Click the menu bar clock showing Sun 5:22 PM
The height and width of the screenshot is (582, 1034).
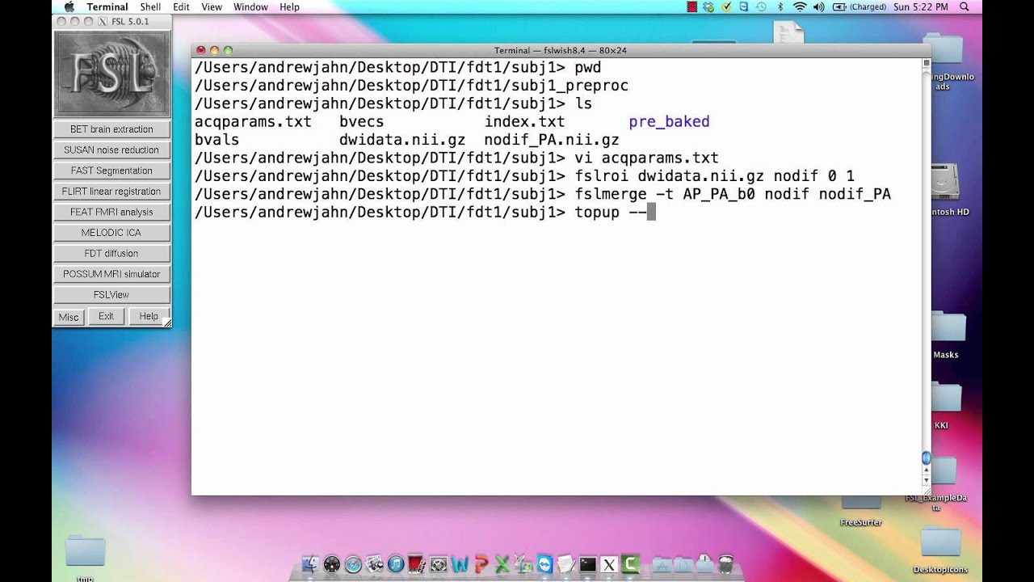[x=919, y=6]
